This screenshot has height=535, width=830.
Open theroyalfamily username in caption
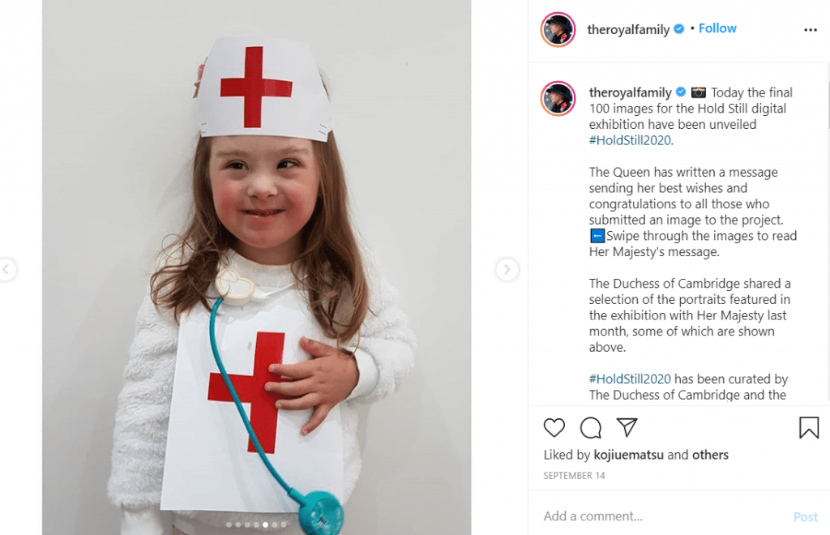(630, 92)
